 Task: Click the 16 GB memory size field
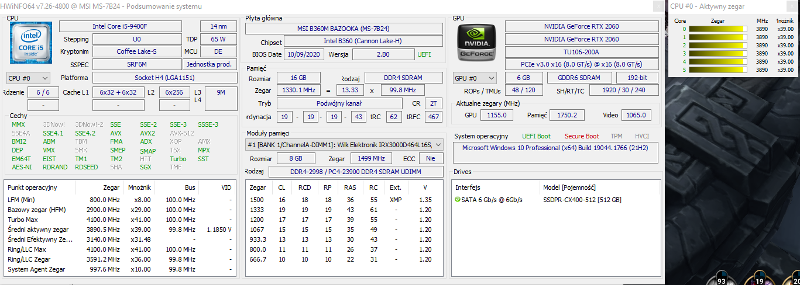[298, 78]
